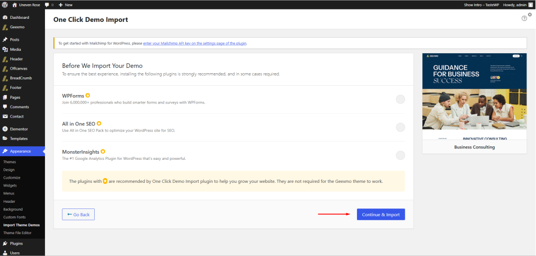Click the Continue & Import button
The width and height of the screenshot is (536, 256).
coord(381,214)
